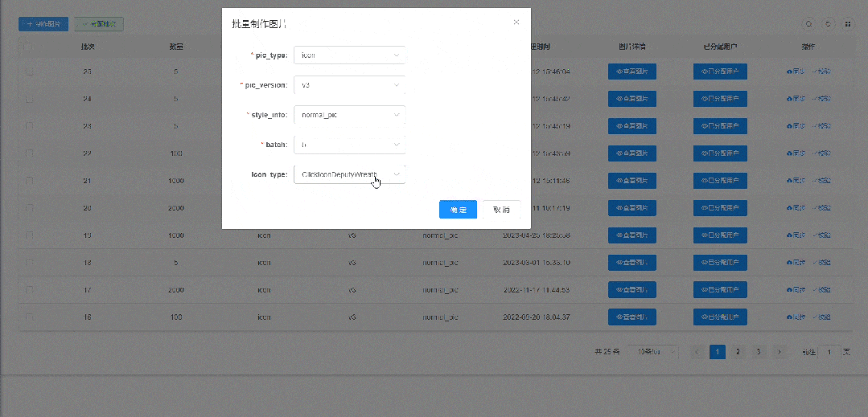
Task: Click cloud sync icon for batch 16
Action: coord(796,317)
